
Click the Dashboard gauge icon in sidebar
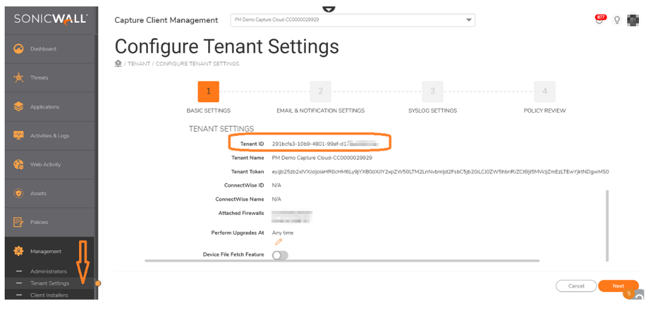[x=18, y=49]
